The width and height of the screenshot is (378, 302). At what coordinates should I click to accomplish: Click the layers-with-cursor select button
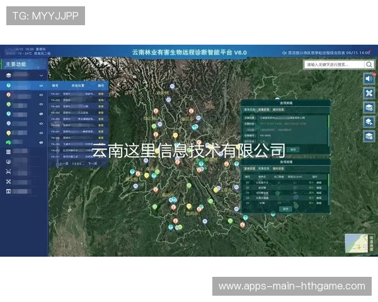369,122
